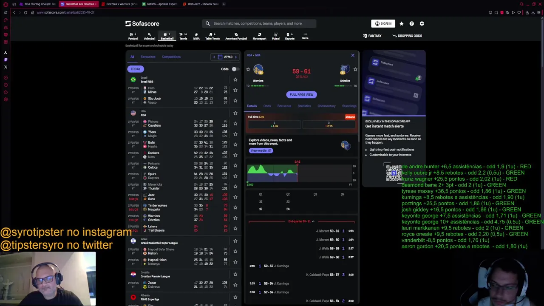Close the match details panel
This screenshot has height=306, width=544.
[x=352, y=55]
